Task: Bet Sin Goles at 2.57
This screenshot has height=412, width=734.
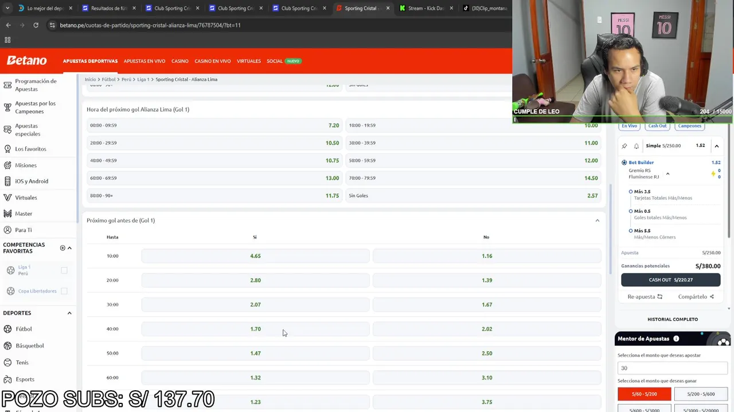Action: click(473, 196)
